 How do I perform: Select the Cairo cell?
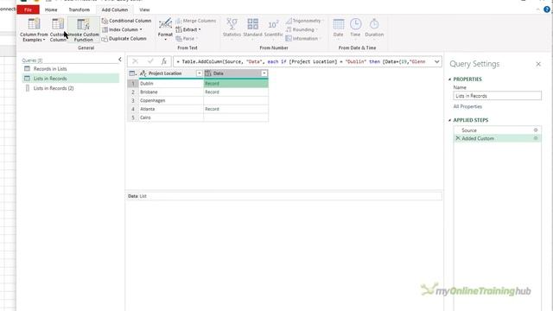[x=171, y=117]
